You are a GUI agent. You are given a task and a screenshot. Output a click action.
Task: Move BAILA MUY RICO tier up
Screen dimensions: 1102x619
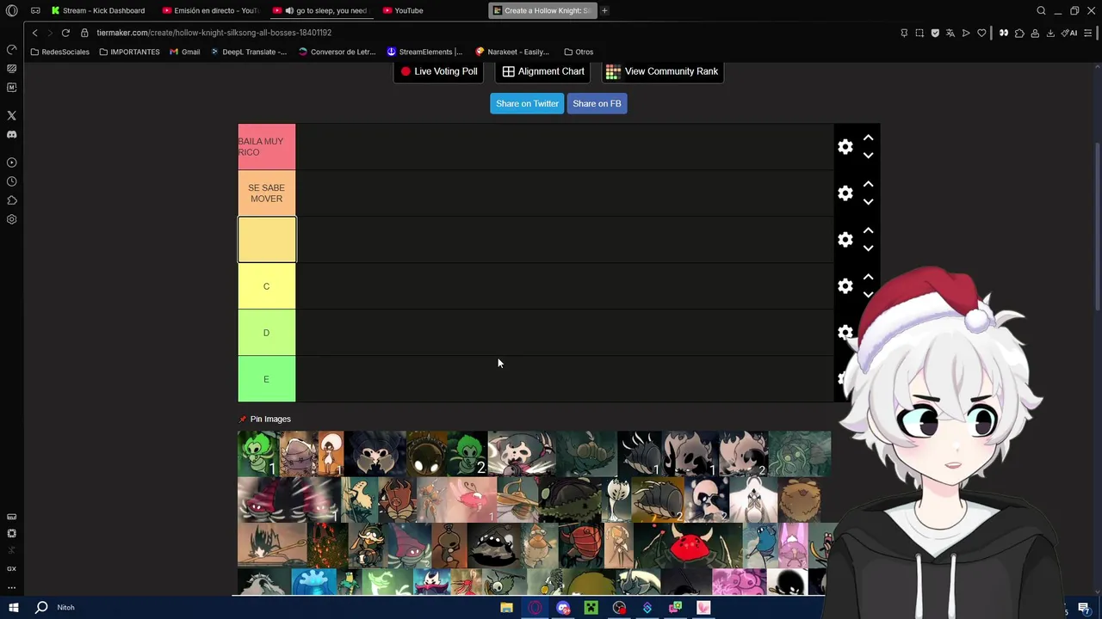[868, 138]
